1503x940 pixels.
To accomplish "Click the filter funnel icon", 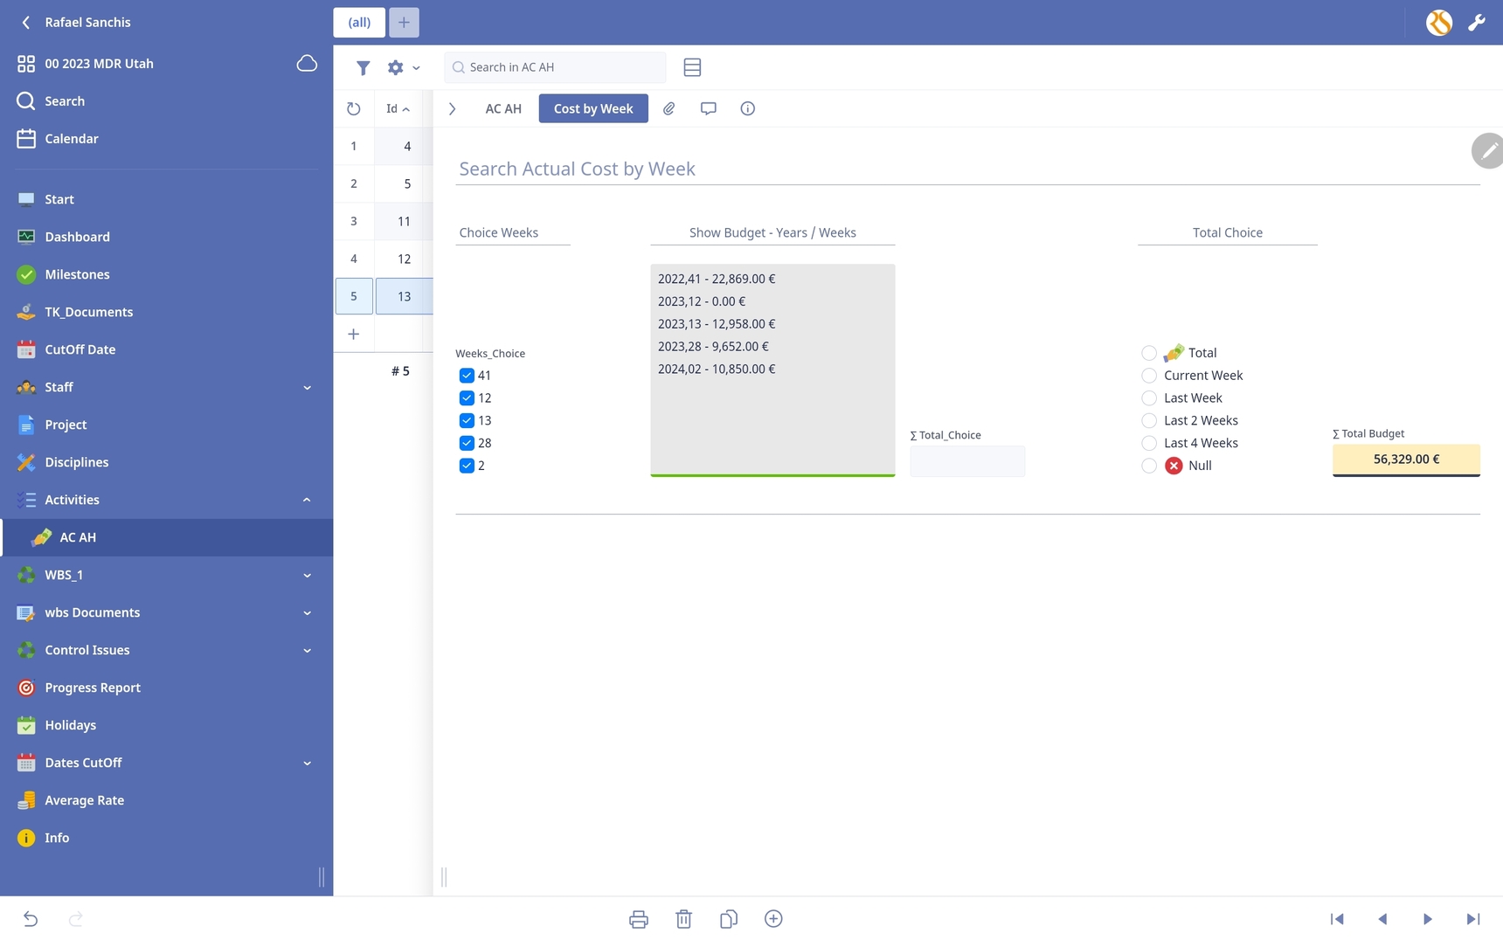I will (363, 67).
